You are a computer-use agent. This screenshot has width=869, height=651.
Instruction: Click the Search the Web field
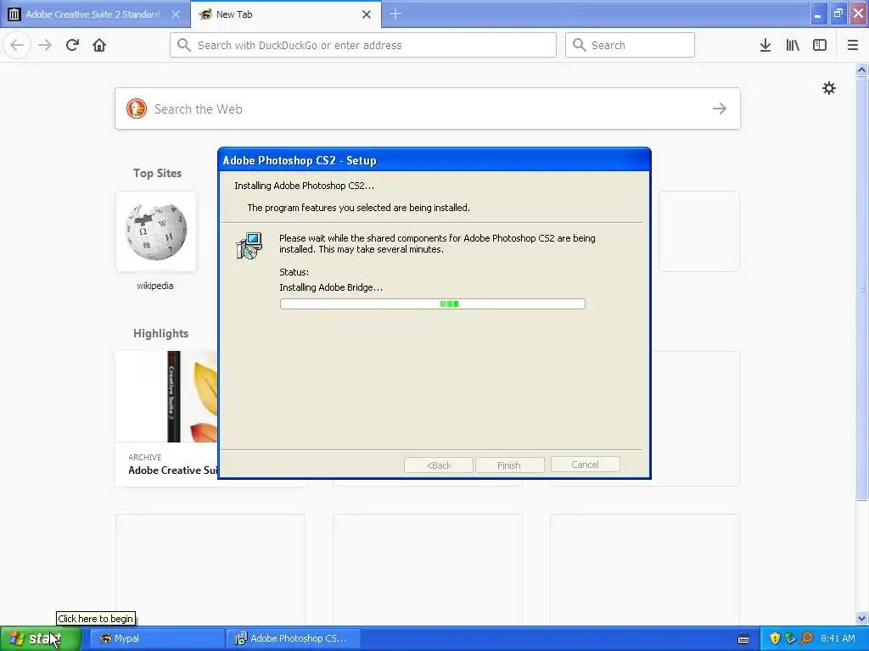(428, 108)
